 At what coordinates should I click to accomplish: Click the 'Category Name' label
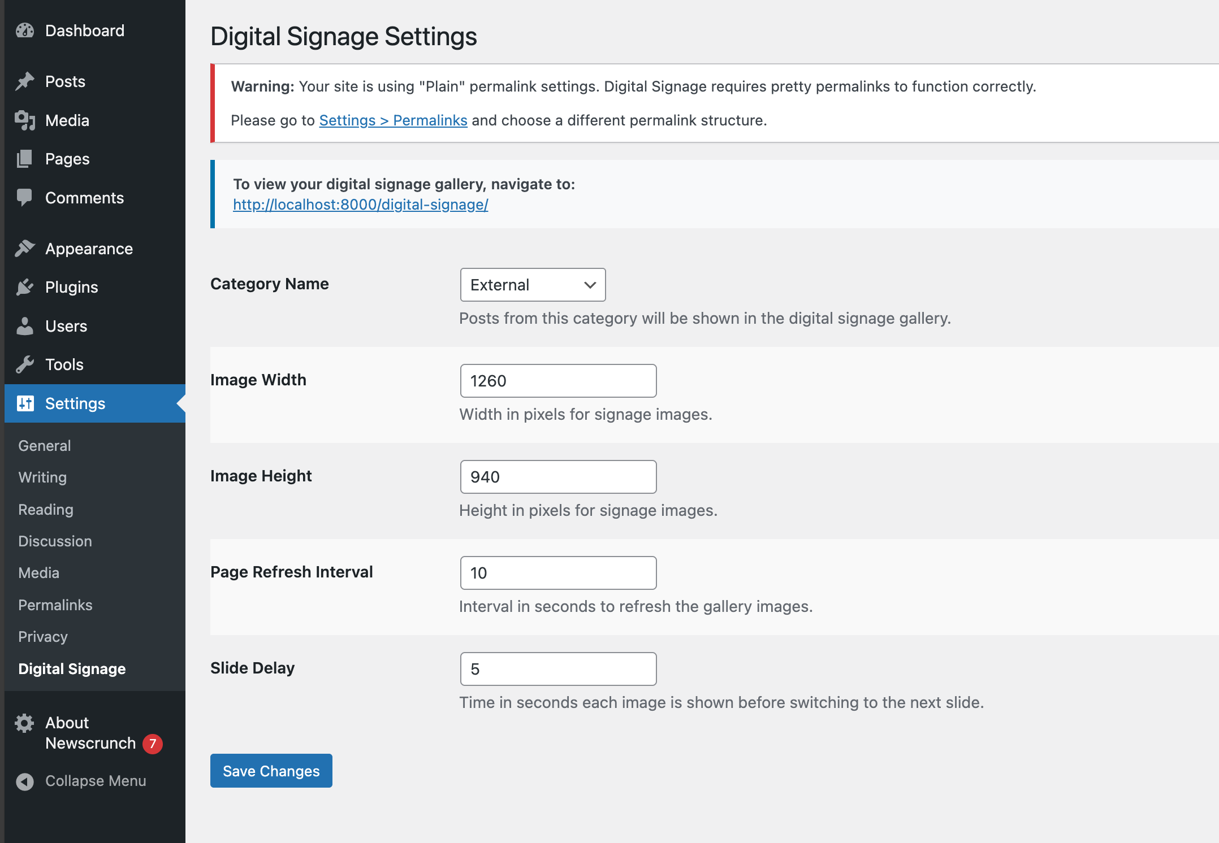270,284
